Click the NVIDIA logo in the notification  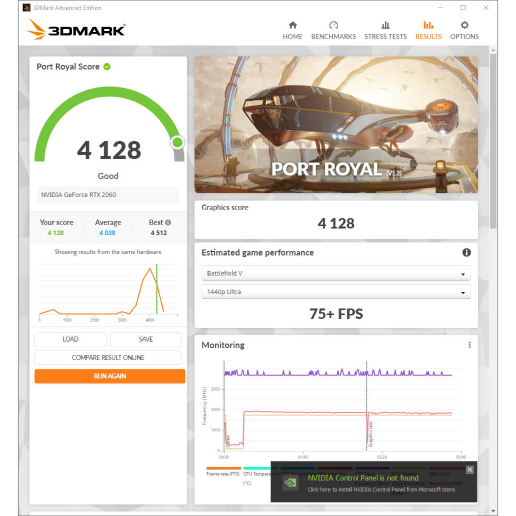coord(290,482)
